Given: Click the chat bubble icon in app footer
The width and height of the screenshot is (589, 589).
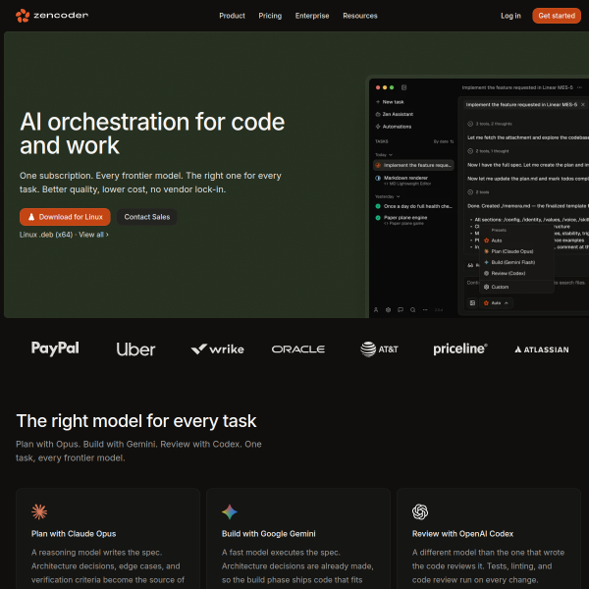Looking at the screenshot, I should pos(401,310).
